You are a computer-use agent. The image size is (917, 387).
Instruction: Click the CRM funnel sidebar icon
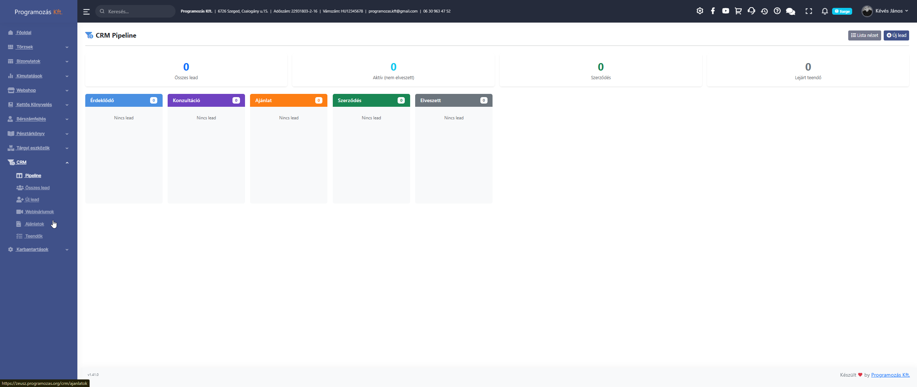click(11, 162)
